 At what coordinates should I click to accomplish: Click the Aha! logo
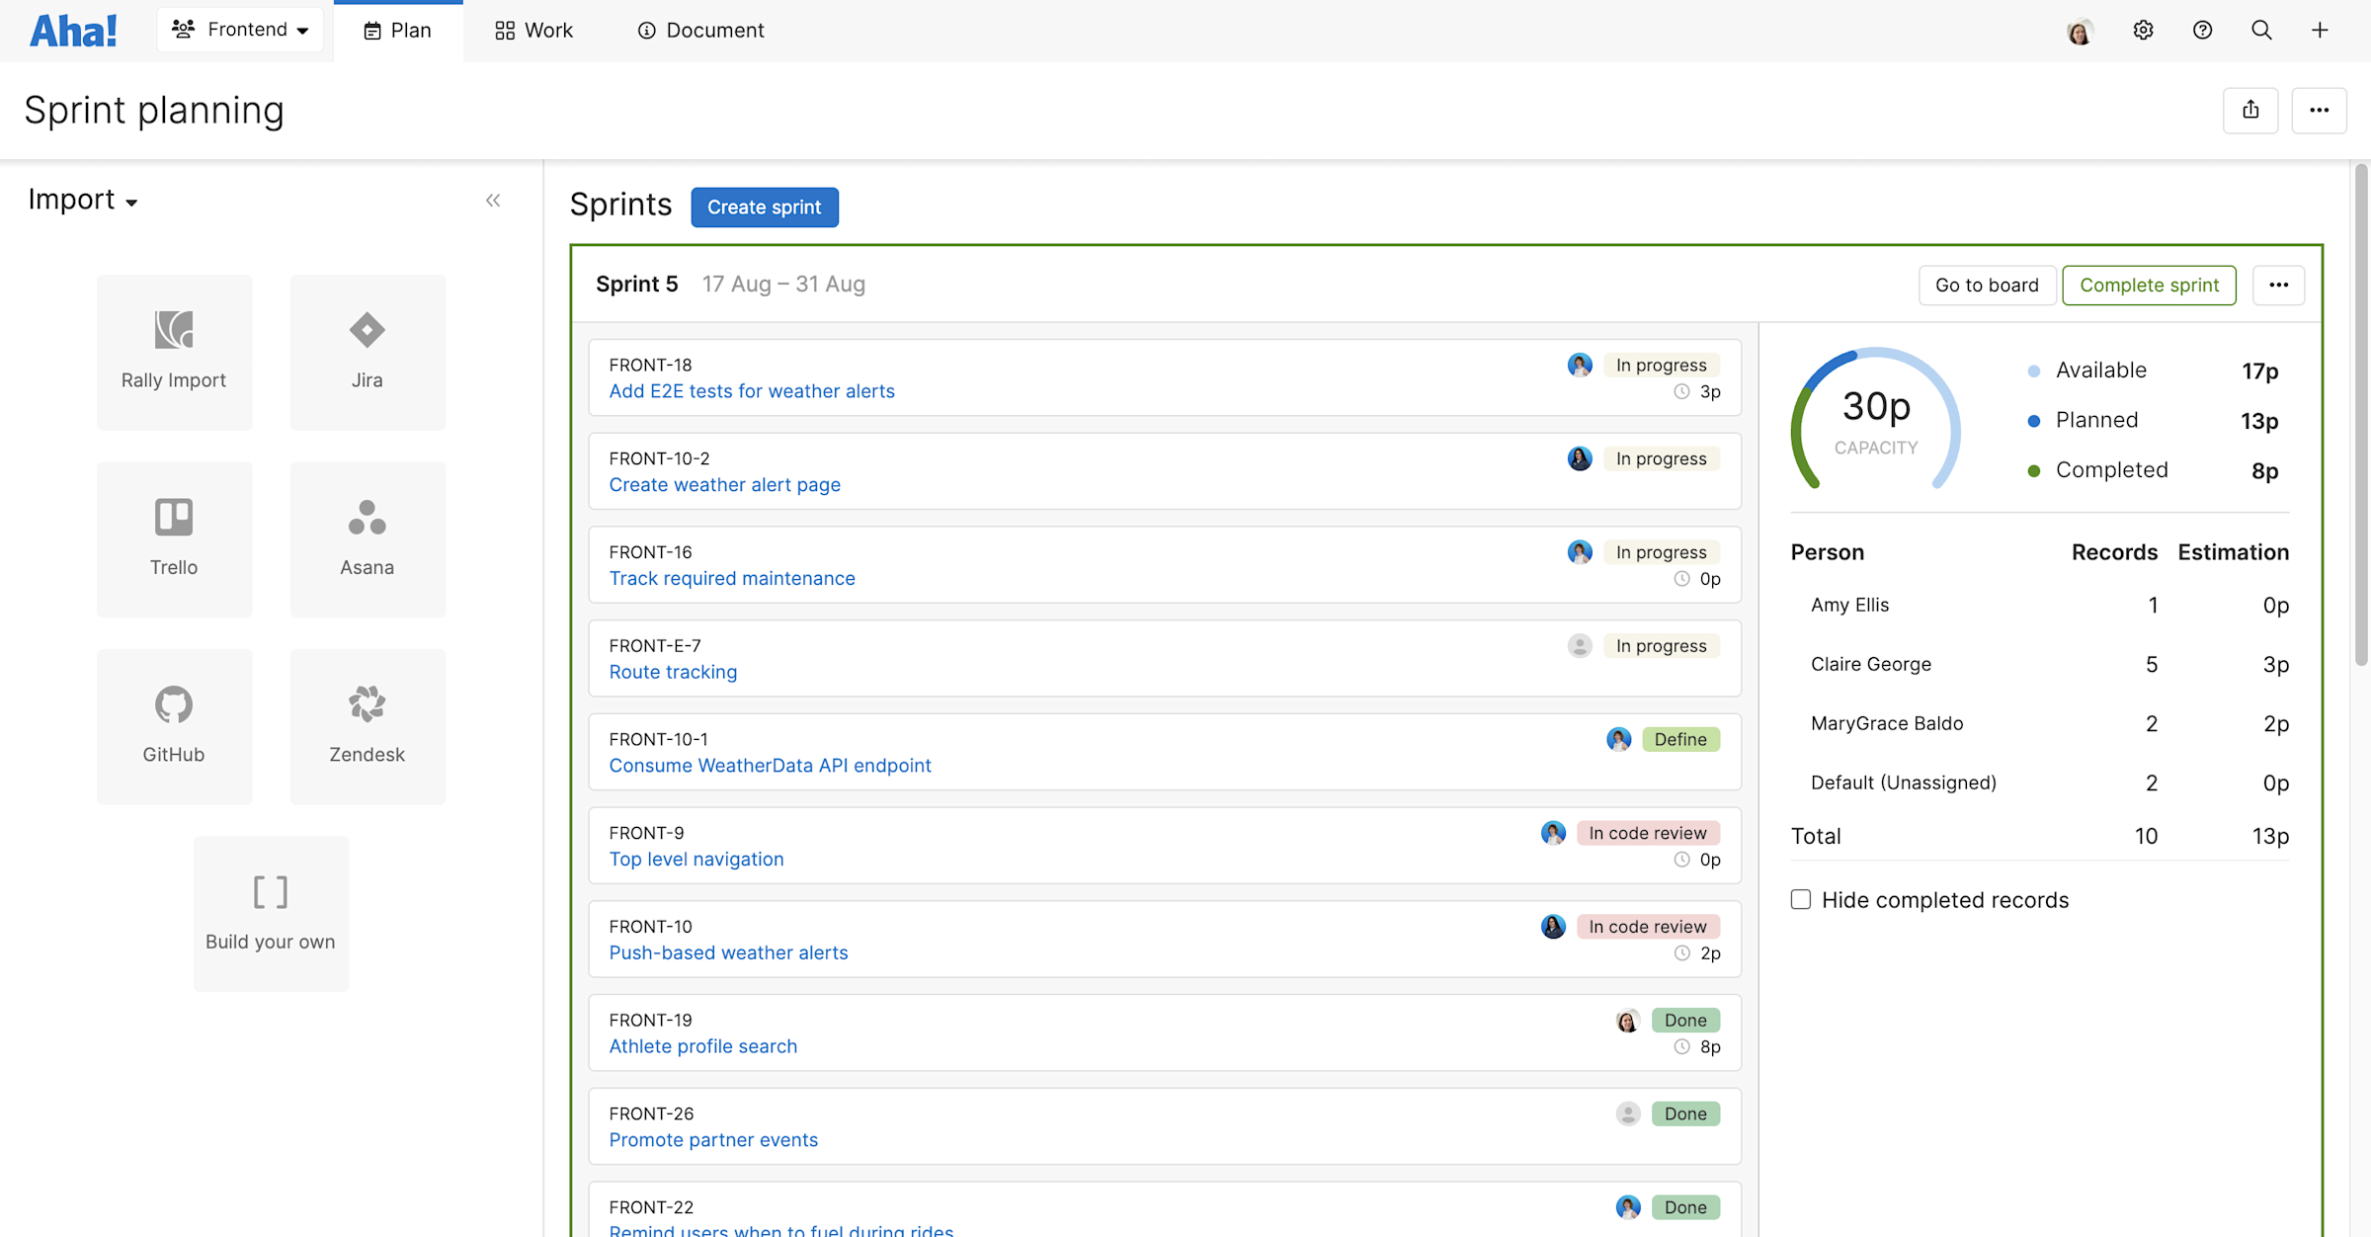[x=73, y=30]
